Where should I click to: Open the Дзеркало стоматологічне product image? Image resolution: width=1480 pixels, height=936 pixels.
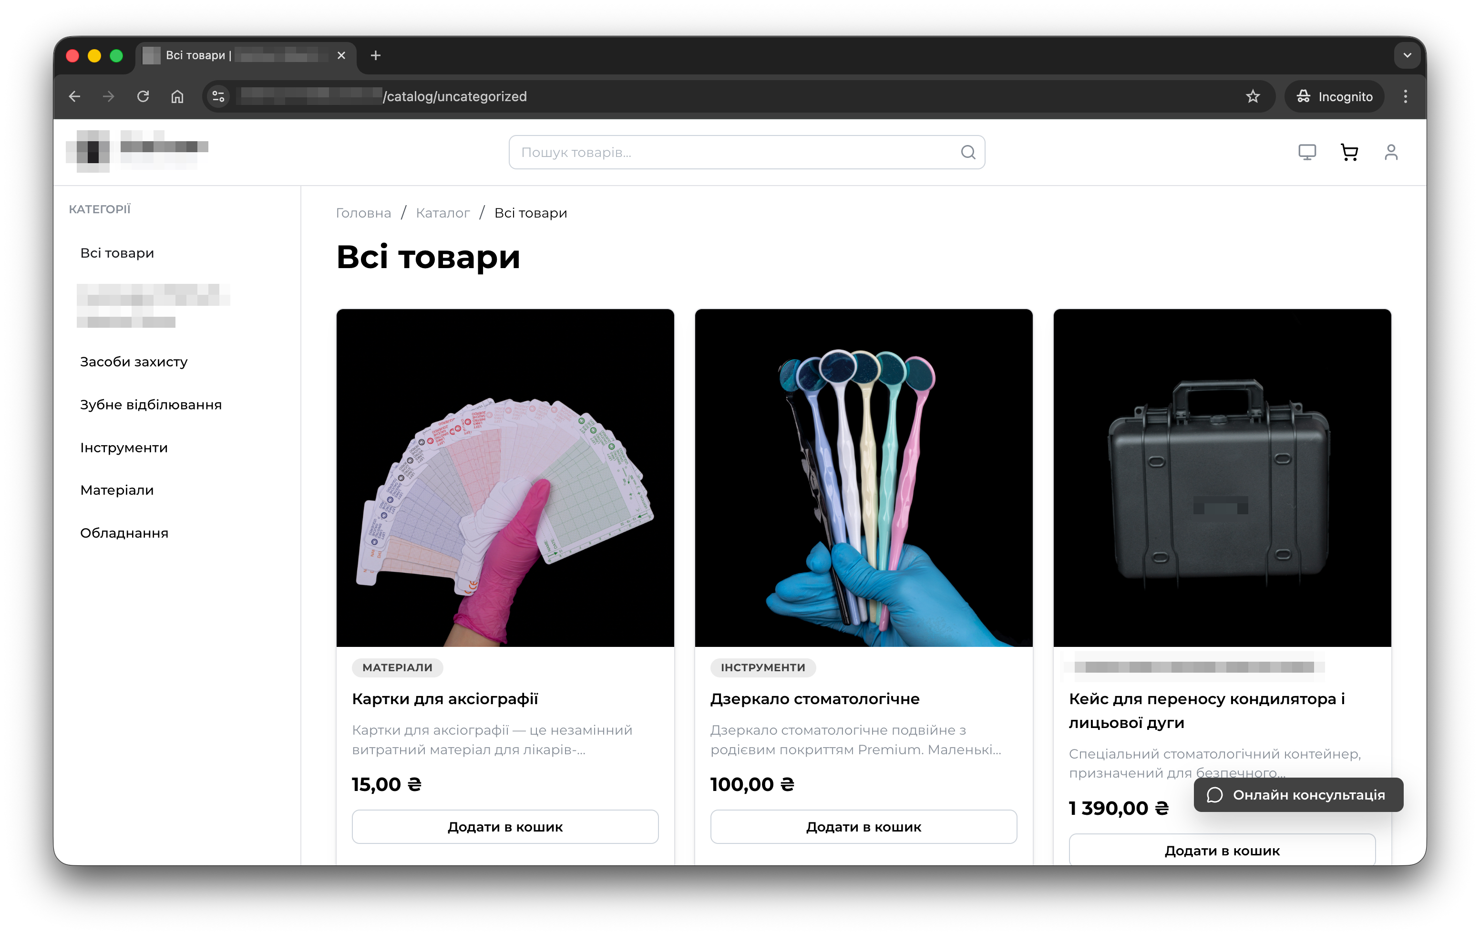pyautogui.click(x=863, y=477)
